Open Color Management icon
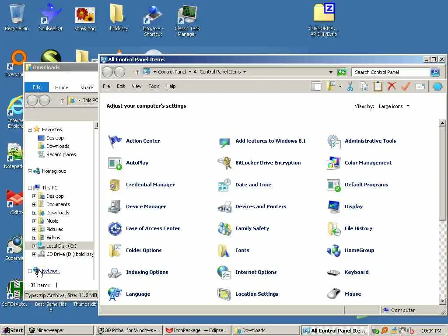Viewport: 448px width, 336px height. [x=334, y=163]
